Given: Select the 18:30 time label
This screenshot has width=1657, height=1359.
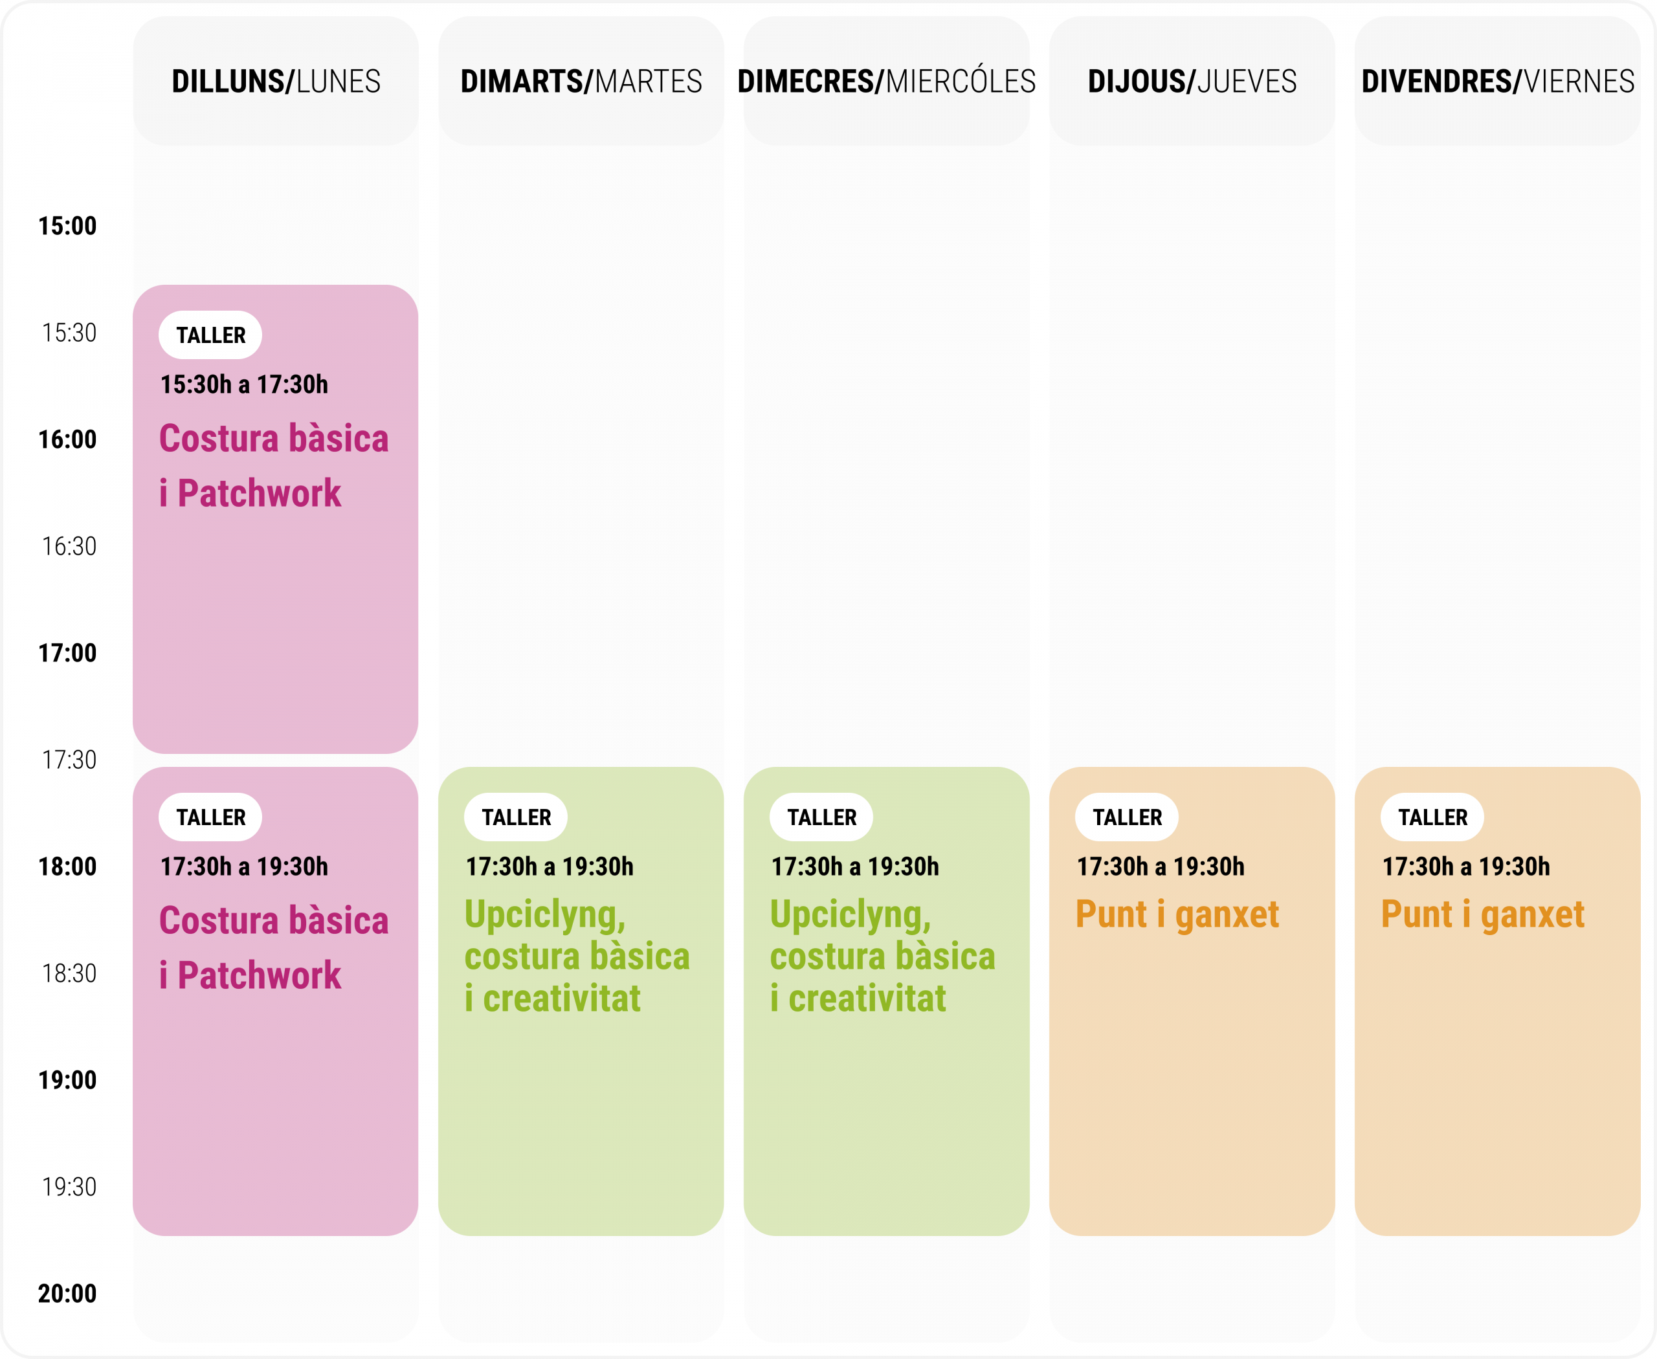Looking at the screenshot, I should (69, 973).
